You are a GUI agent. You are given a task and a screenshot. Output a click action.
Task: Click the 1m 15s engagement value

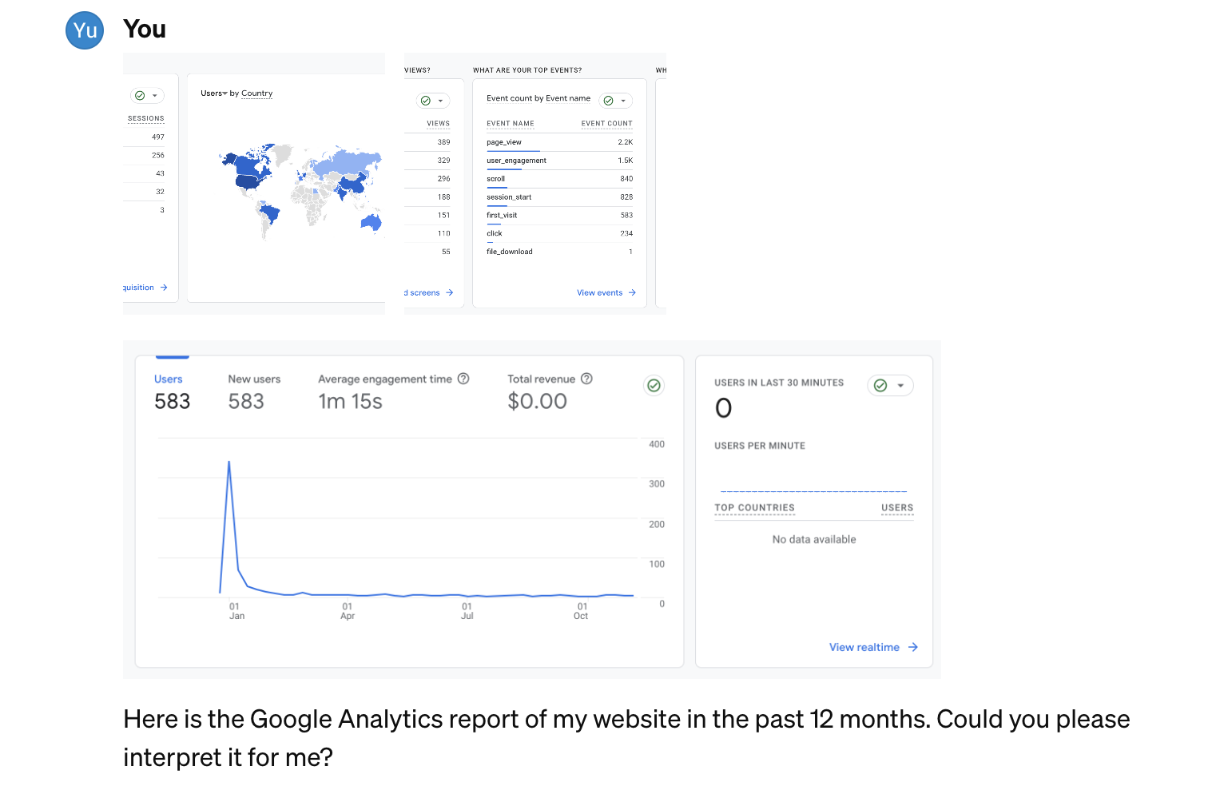[x=350, y=401]
